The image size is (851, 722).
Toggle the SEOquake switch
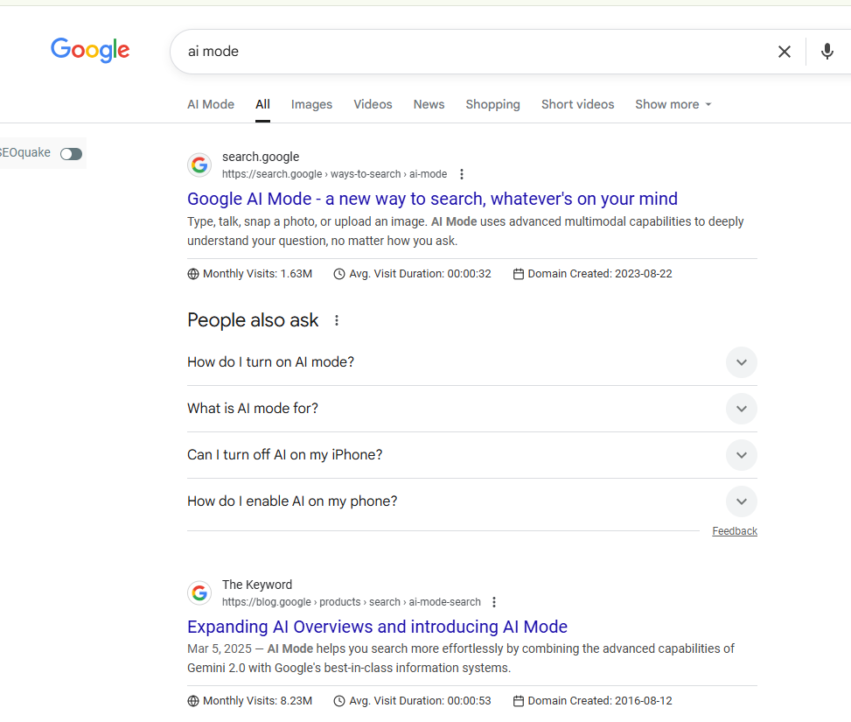(x=71, y=154)
